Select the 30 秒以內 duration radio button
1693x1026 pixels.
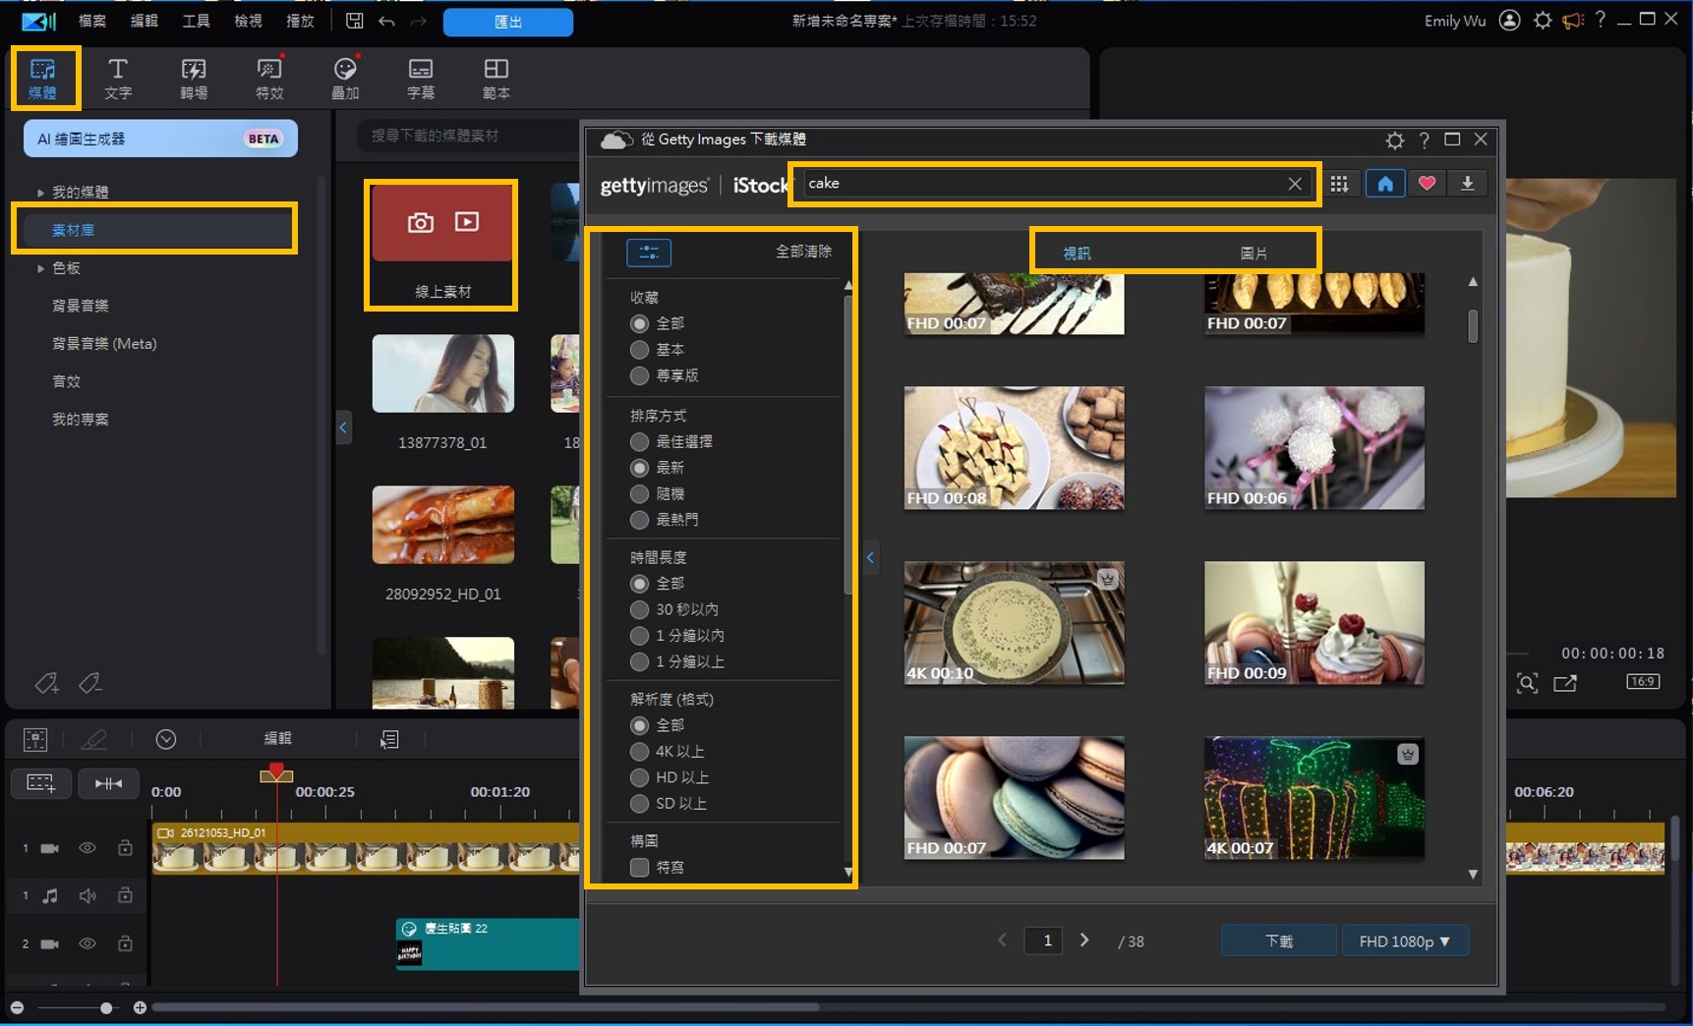coord(640,610)
